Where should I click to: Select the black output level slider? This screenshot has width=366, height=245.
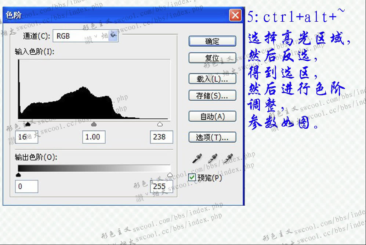coord(18,175)
